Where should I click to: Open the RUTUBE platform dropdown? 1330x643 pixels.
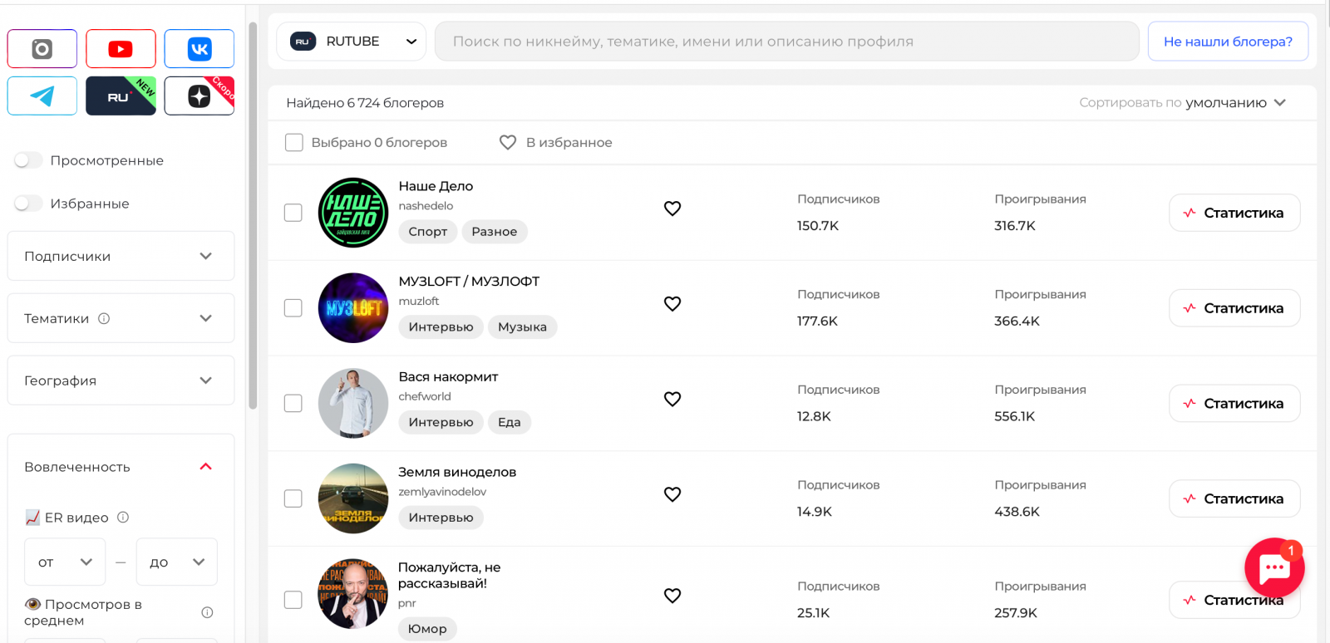(x=352, y=42)
